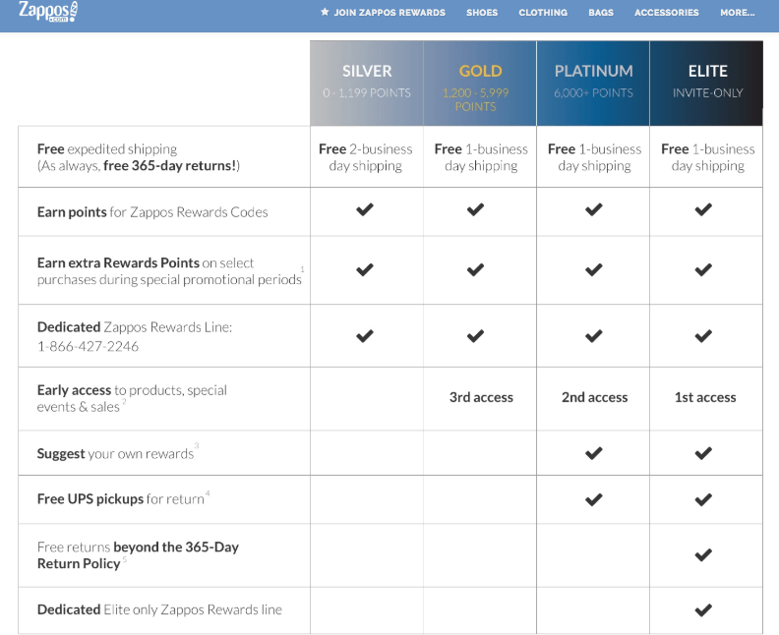779x635 pixels.
Task: Open the Bags menu
Action: [601, 13]
